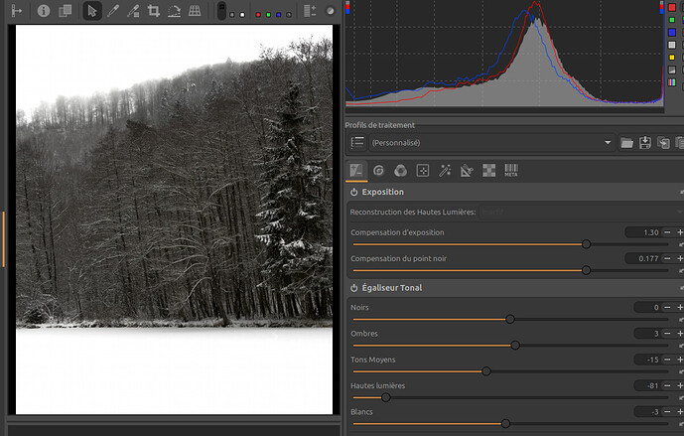Screen dimensions: 684x436
Task: Select the perspective correction tool
Action: 195,12
